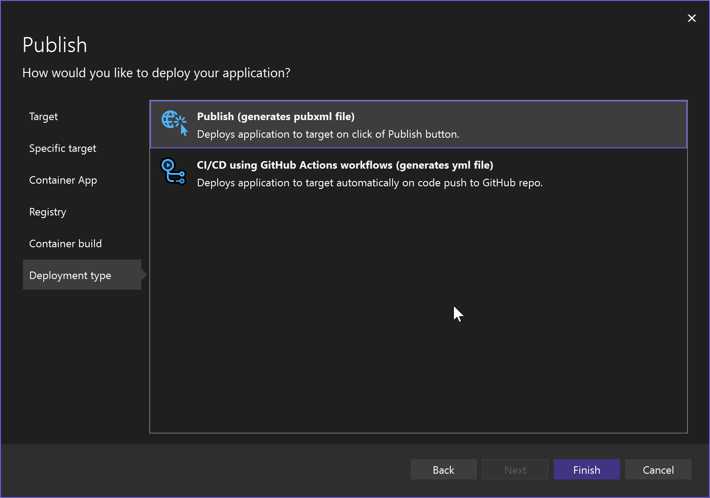Click the cursor arrow on the Publish icon
This screenshot has height=498, width=710.
coord(183,130)
